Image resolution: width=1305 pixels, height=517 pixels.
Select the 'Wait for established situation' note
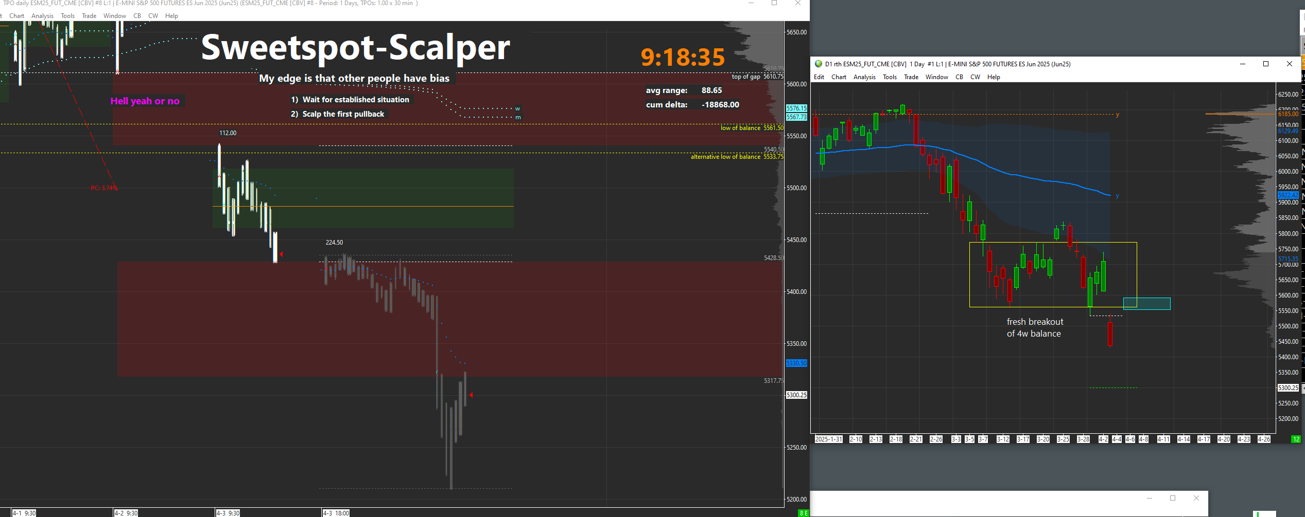point(356,100)
